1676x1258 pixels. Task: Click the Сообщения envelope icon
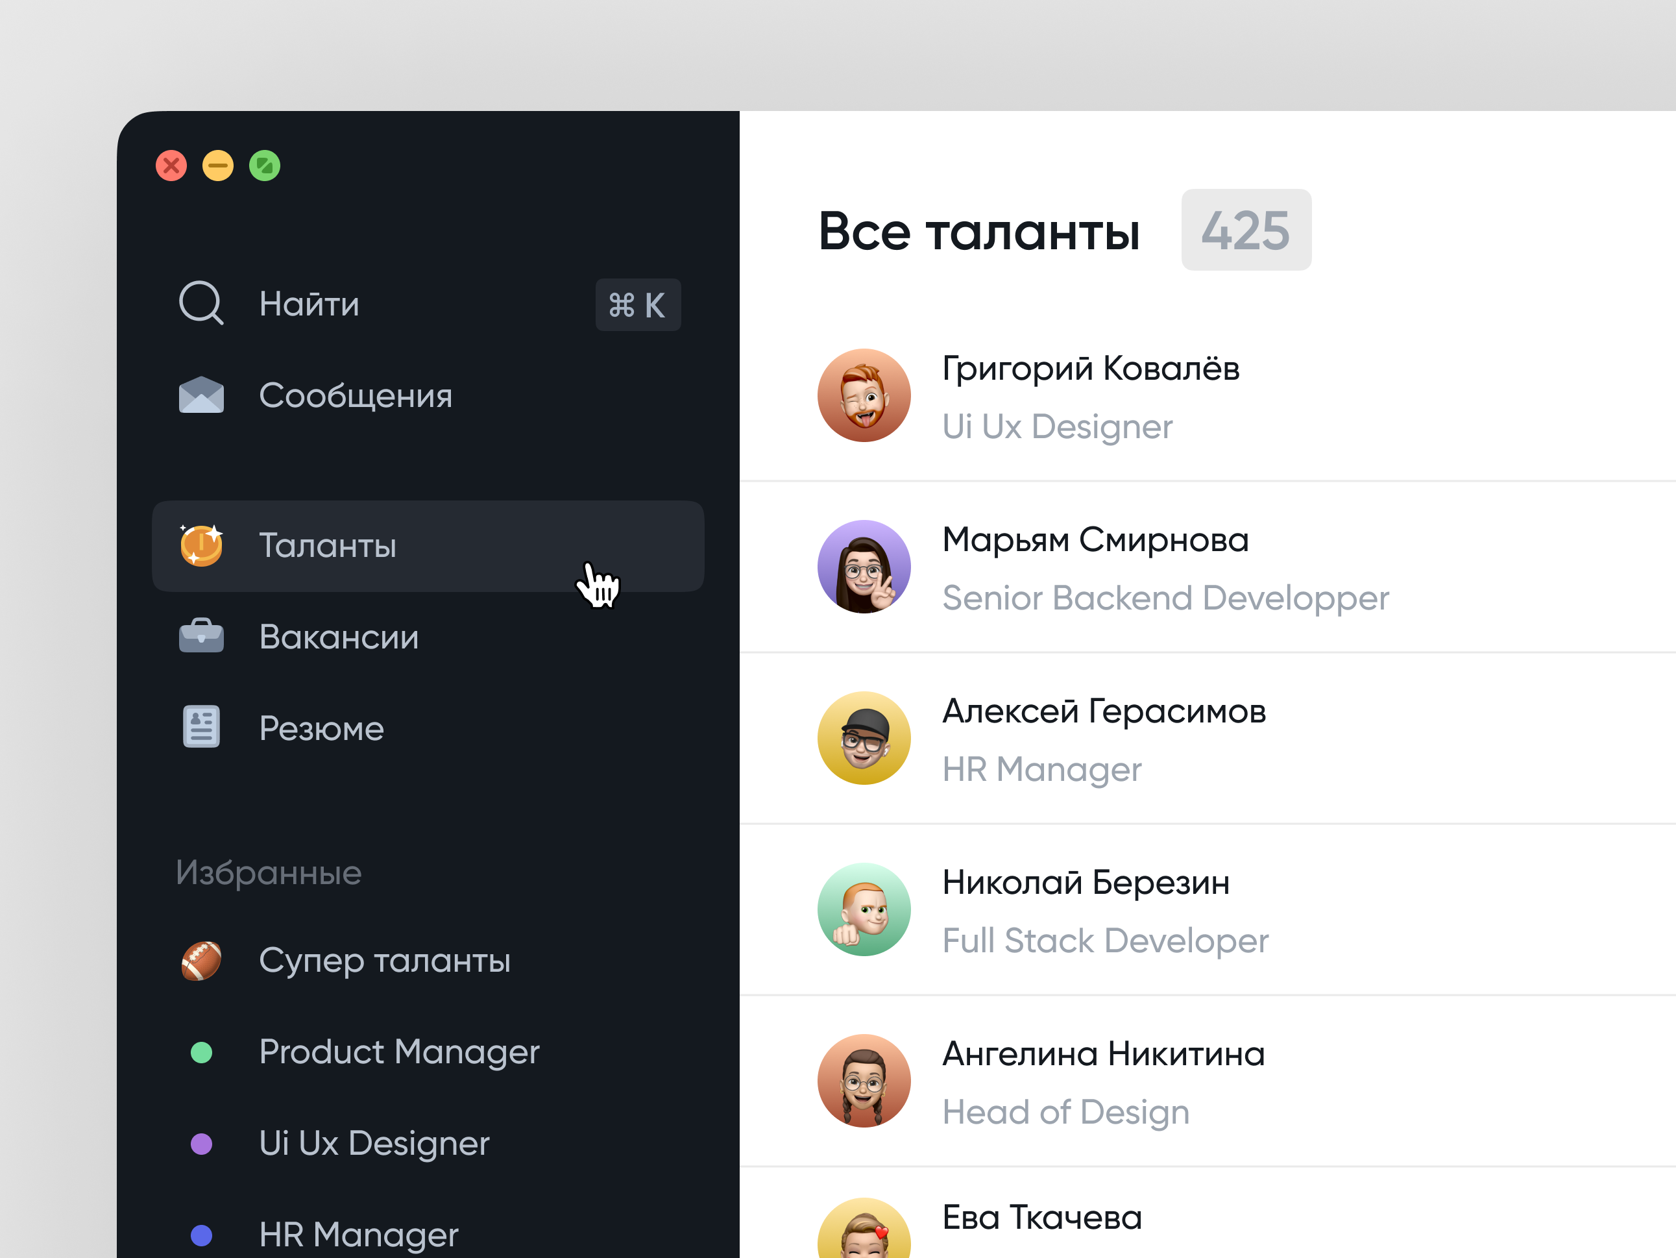tap(200, 395)
